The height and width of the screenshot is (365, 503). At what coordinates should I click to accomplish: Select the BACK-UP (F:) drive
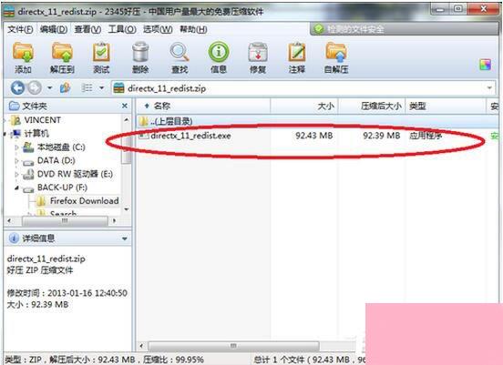62,188
